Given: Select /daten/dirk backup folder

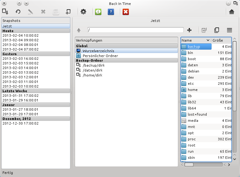Looking at the screenshot, I should click(92, 70).
